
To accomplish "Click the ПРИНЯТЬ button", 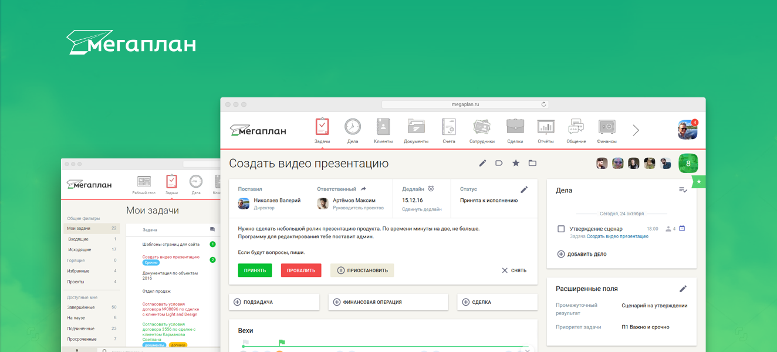I will point(255,270).
